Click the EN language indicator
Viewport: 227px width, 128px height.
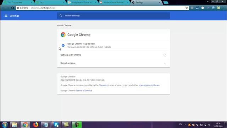click(x=181, y=124)
